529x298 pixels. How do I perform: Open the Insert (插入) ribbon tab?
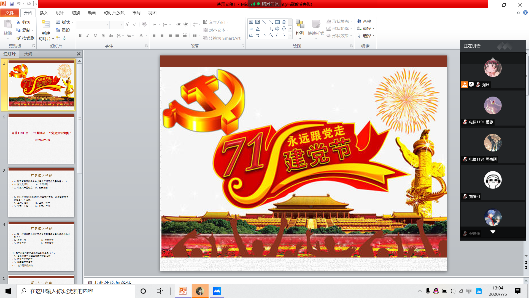pos(44,13)
